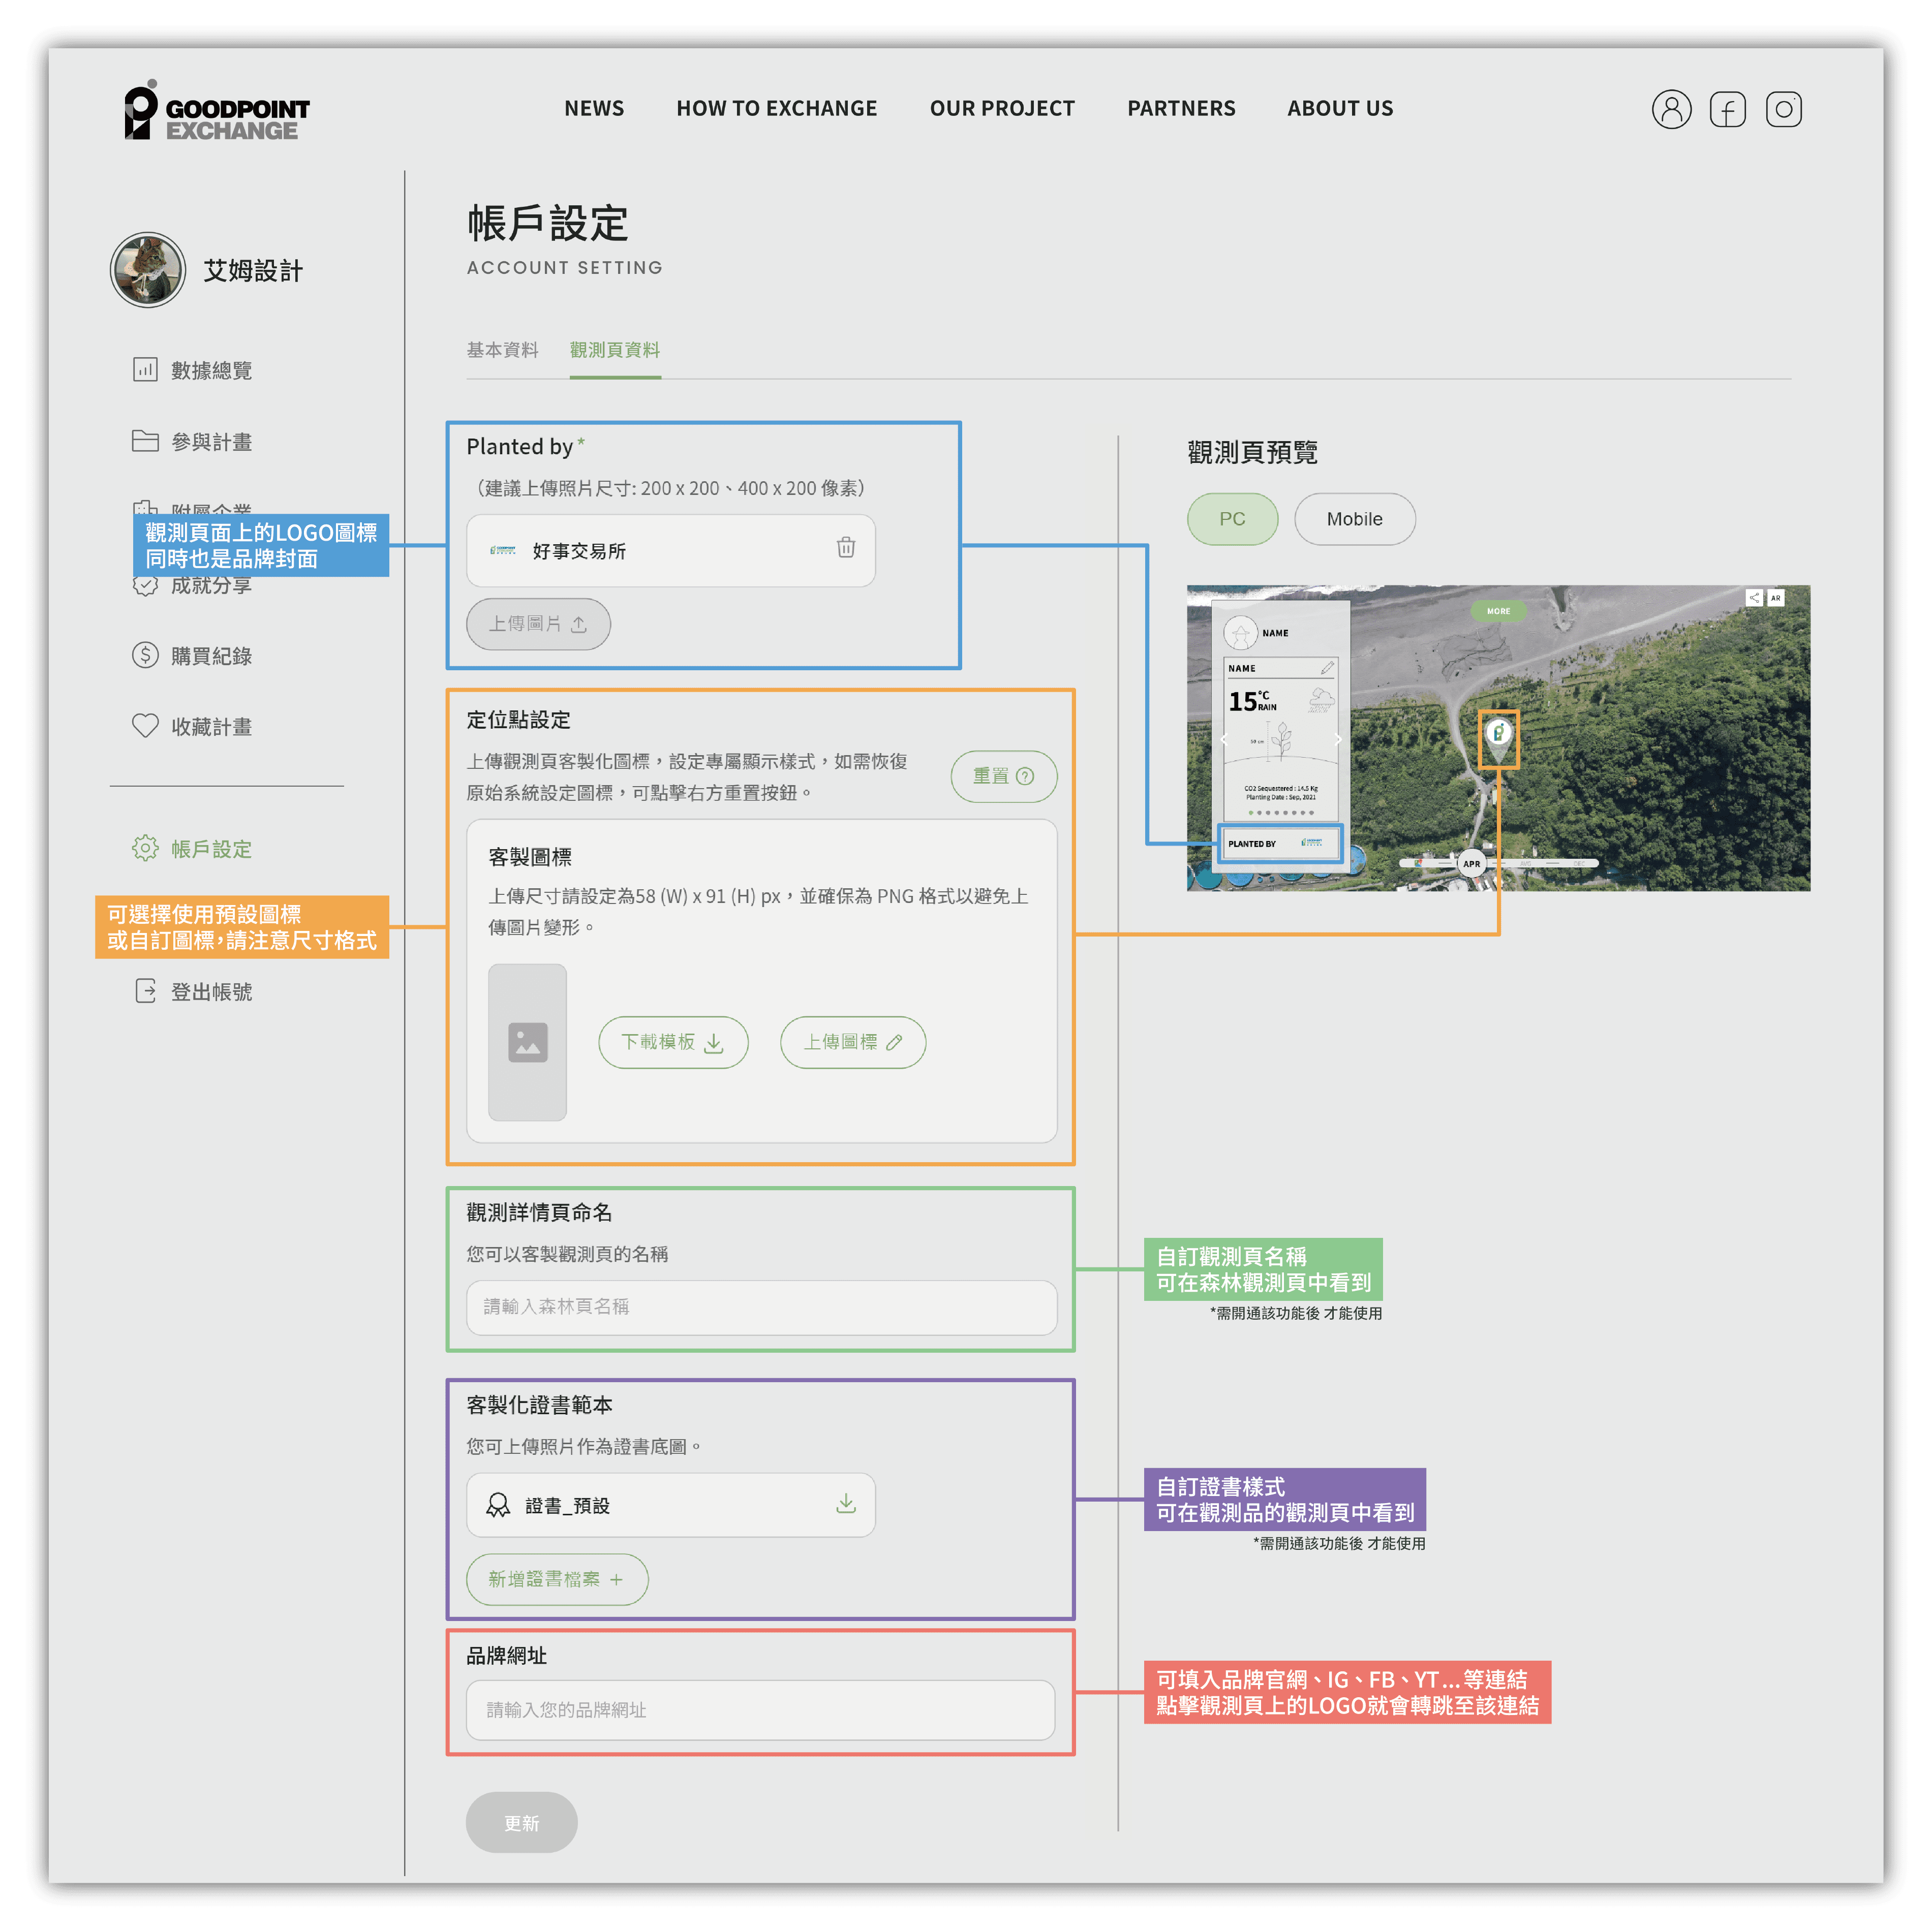
Task: Click the dollar icon beside 購買紀錄
Action: (145, 655)
